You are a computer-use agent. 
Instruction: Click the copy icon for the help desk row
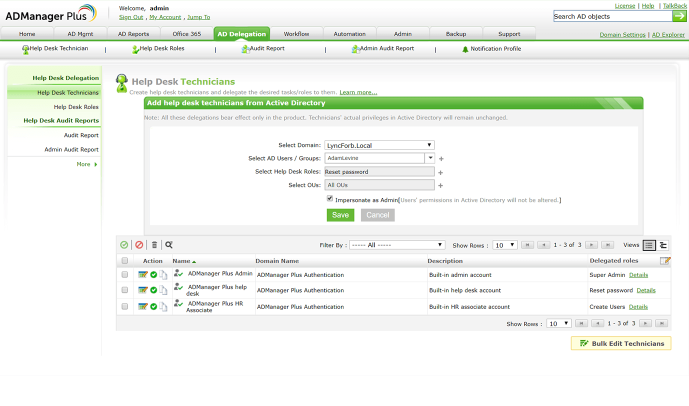[x=163, y=290]
